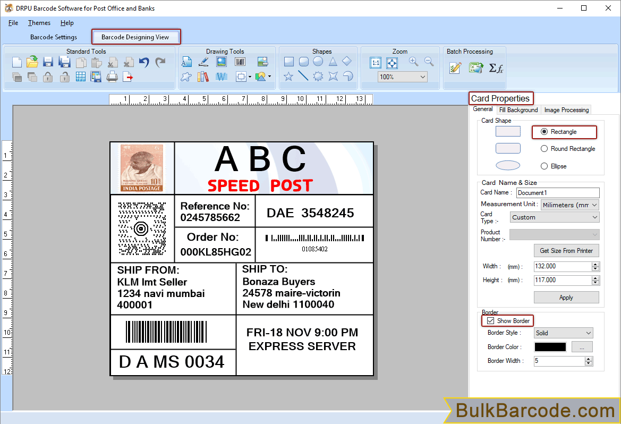621x424 pixels.
Task: Expand the shape tool dropdown arrow in Drawing Tools
Action: pos(250,77)
